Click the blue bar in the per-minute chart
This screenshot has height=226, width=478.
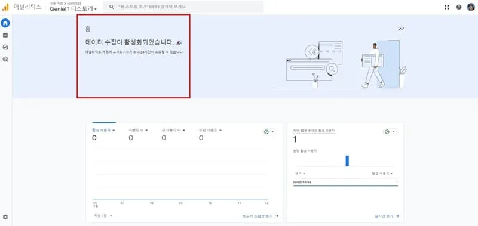coord(347,161)
